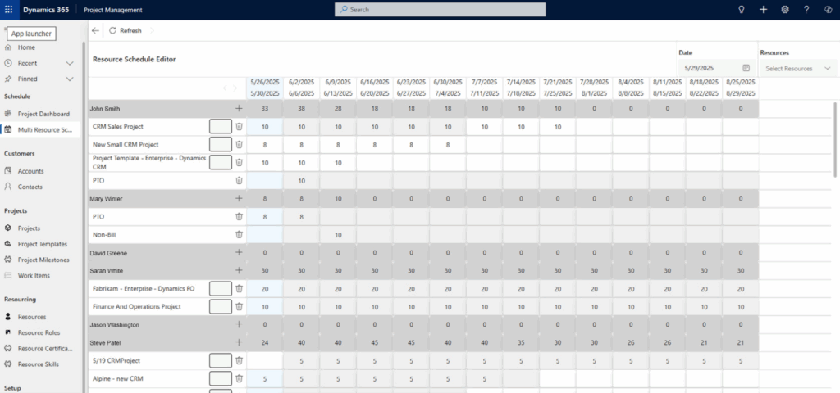840x393 pixels.
Task: Click the lightbulb icon in top bar
Action: pos(742,9)
